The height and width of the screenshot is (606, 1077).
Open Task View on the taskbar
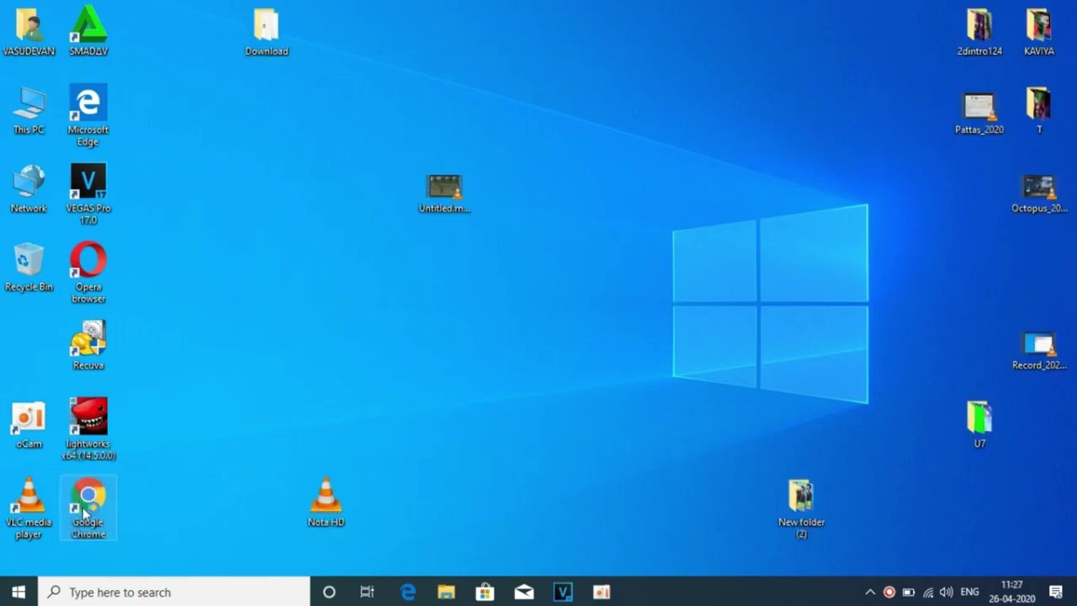click(367, 592)
